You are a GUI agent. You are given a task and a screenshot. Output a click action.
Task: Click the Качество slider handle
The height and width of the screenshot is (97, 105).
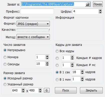49,29
